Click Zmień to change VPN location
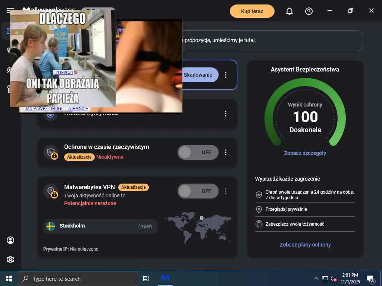This screenshot has width=382, height=286. tap(144, 226)
